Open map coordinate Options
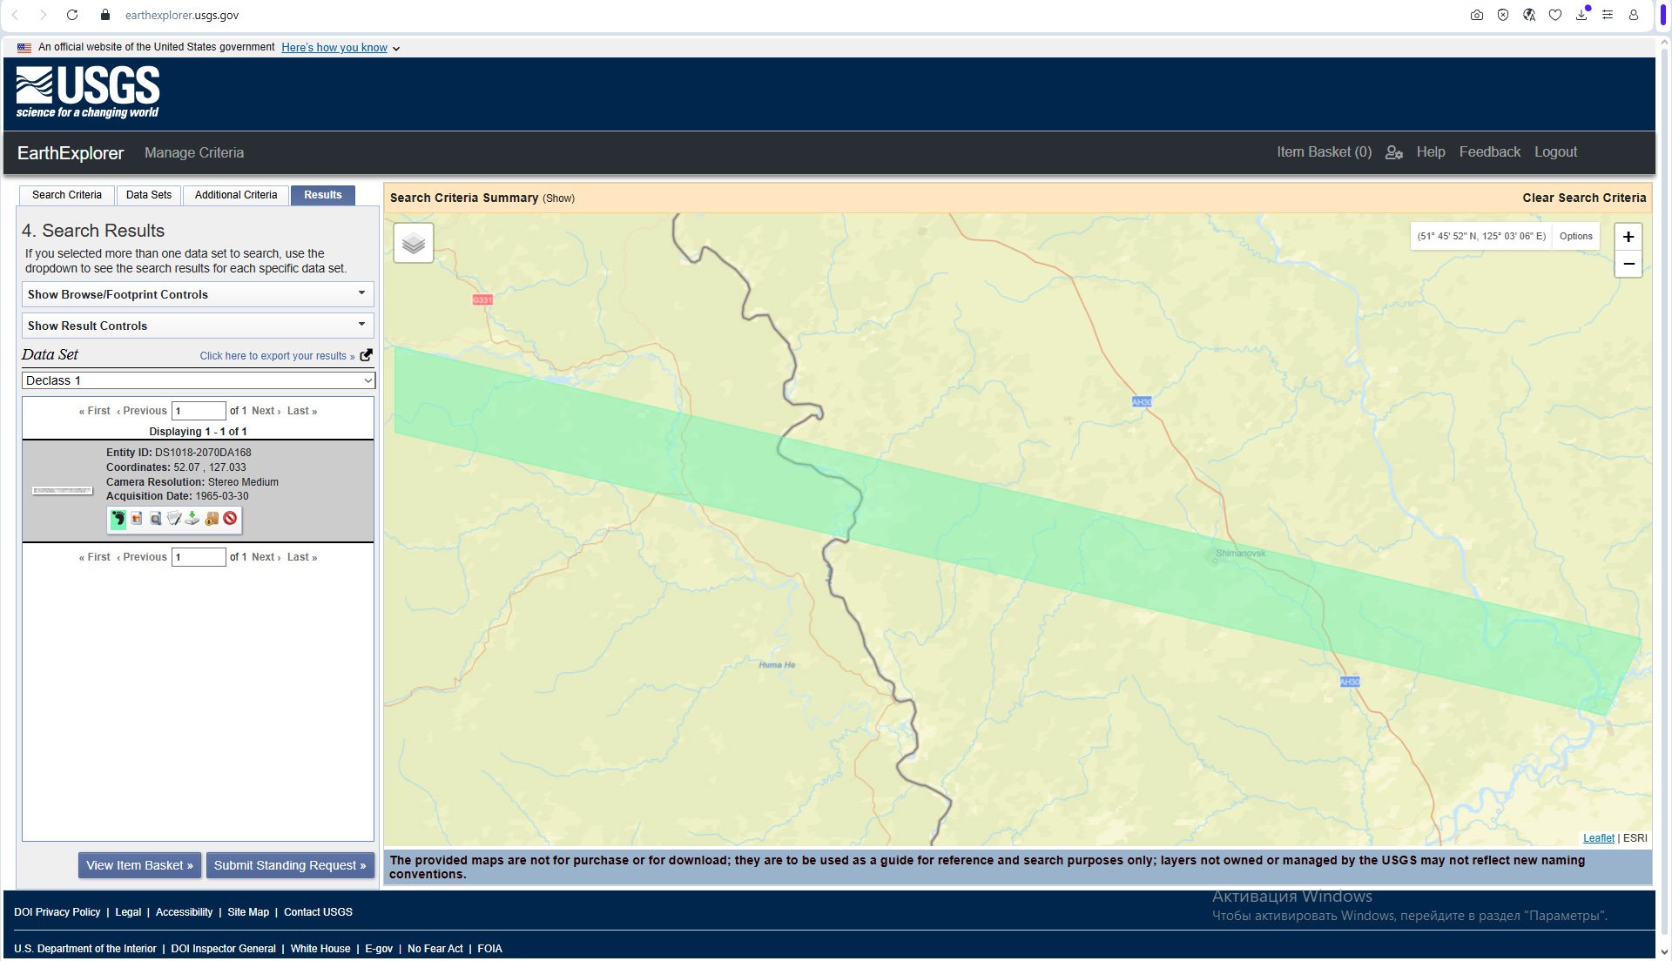 pyautogui.click(x=1575, y=236)
